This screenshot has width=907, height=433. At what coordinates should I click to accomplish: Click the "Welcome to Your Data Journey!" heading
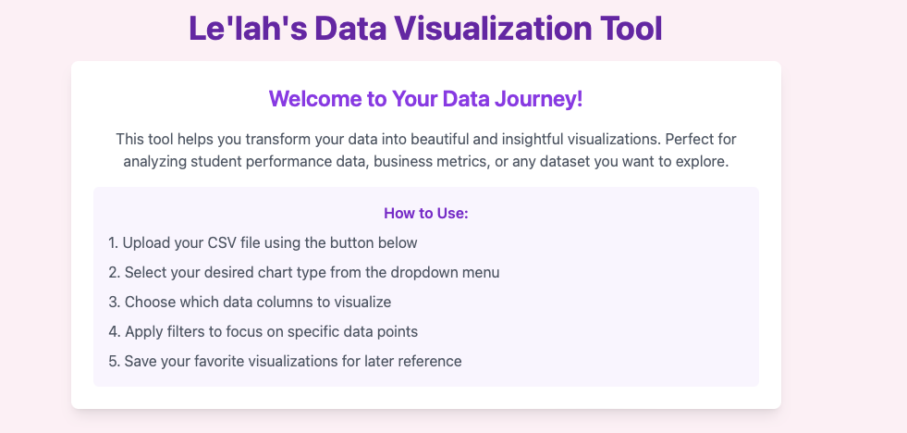pos(425,99)
